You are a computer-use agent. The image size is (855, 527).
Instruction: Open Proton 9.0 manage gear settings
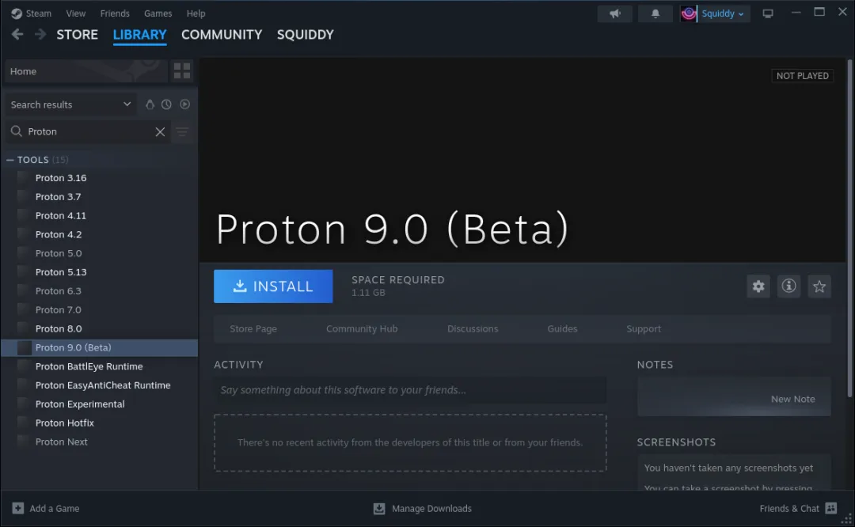coord(758,286)
